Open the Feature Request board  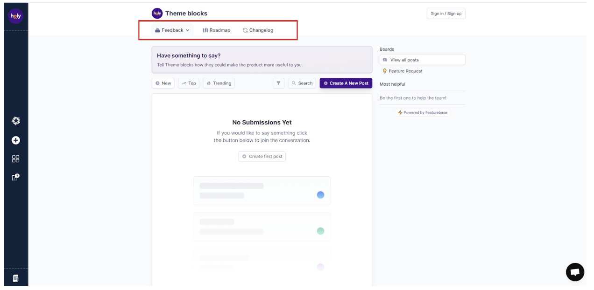click(x=402, y=71)
